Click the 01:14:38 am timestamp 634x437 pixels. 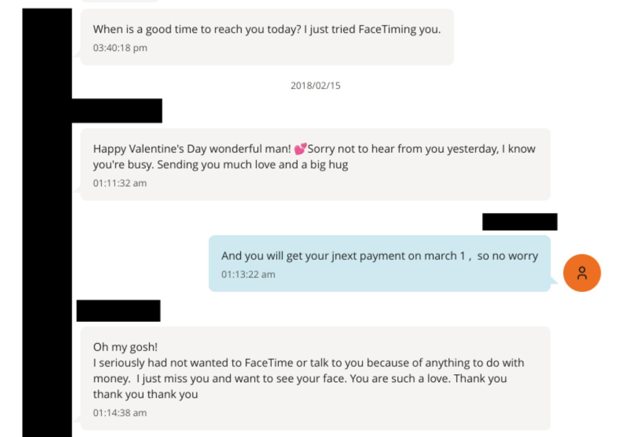click(120, 413)
